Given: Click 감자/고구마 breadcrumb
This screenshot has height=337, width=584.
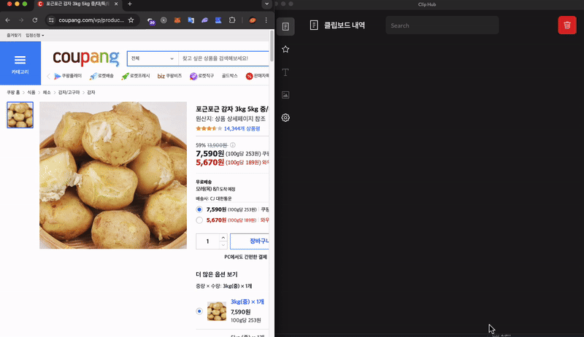Looking at the screenshot, I should tap(69, 92).
